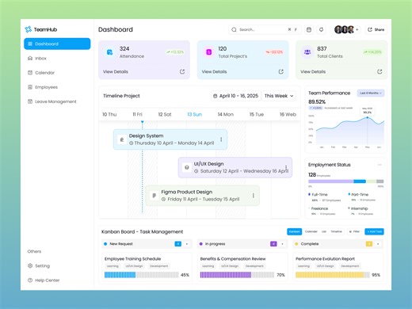
Task: Expand the Last 6 Months dropdown
Action: [x=371, y=93]
